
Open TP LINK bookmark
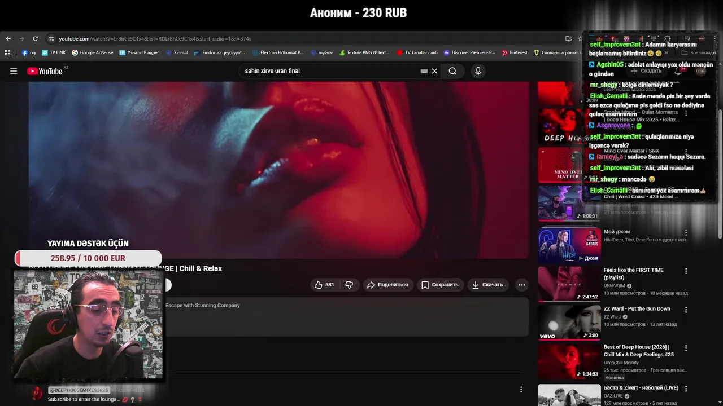click(x=54, y=52)
